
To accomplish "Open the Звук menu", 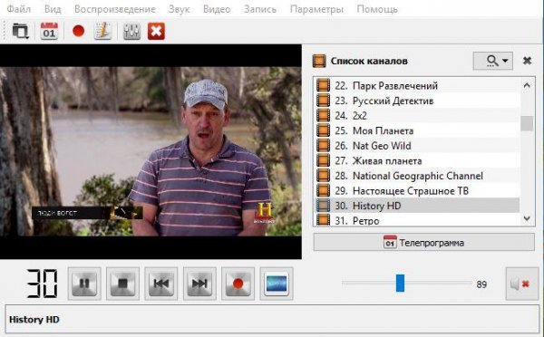I will pos(179,9).
